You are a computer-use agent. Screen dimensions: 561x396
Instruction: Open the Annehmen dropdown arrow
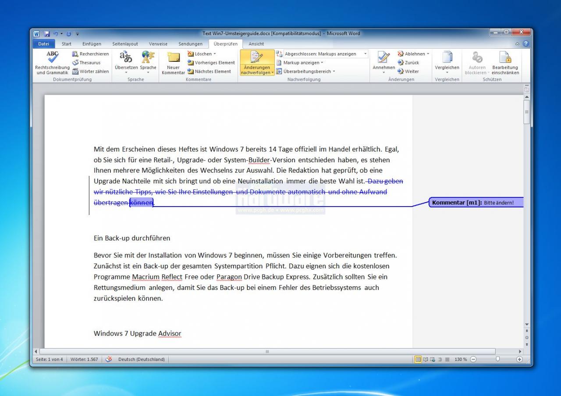(x=383, y=73)
